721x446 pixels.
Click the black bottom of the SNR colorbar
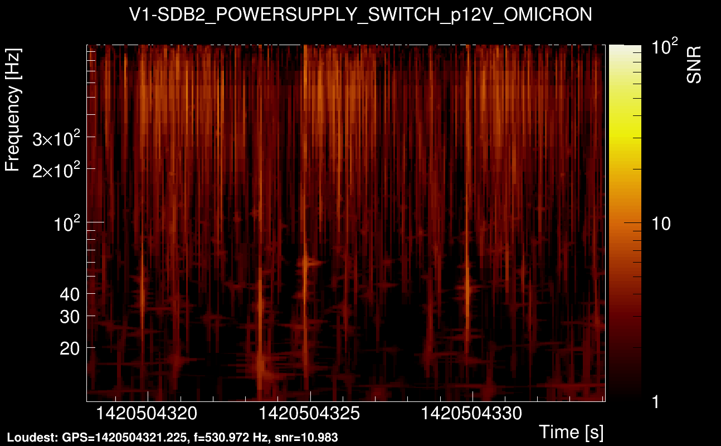[x=624, y=396]
